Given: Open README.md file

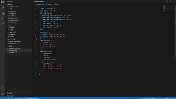Looking at the screenshot, I should 13,53.
